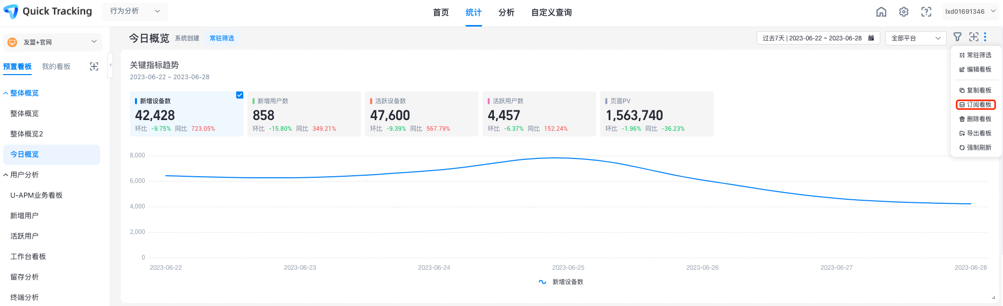Viewport: 1003px width, 306px height.
Task: Click the Quick Tracking logo
Action: (48, 11)
